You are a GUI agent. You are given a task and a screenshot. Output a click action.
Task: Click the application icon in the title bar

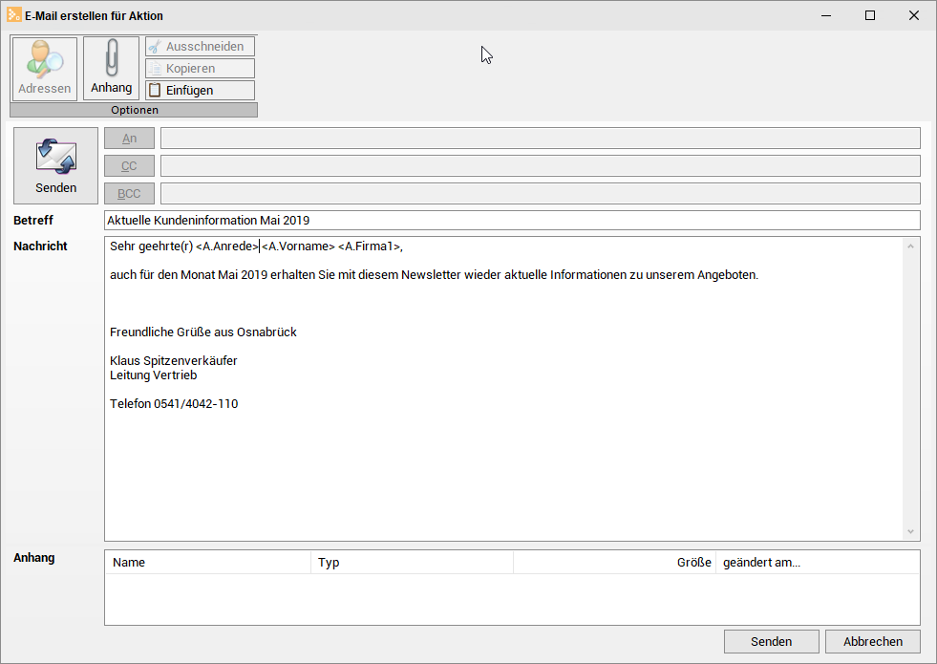click(13, 14)
